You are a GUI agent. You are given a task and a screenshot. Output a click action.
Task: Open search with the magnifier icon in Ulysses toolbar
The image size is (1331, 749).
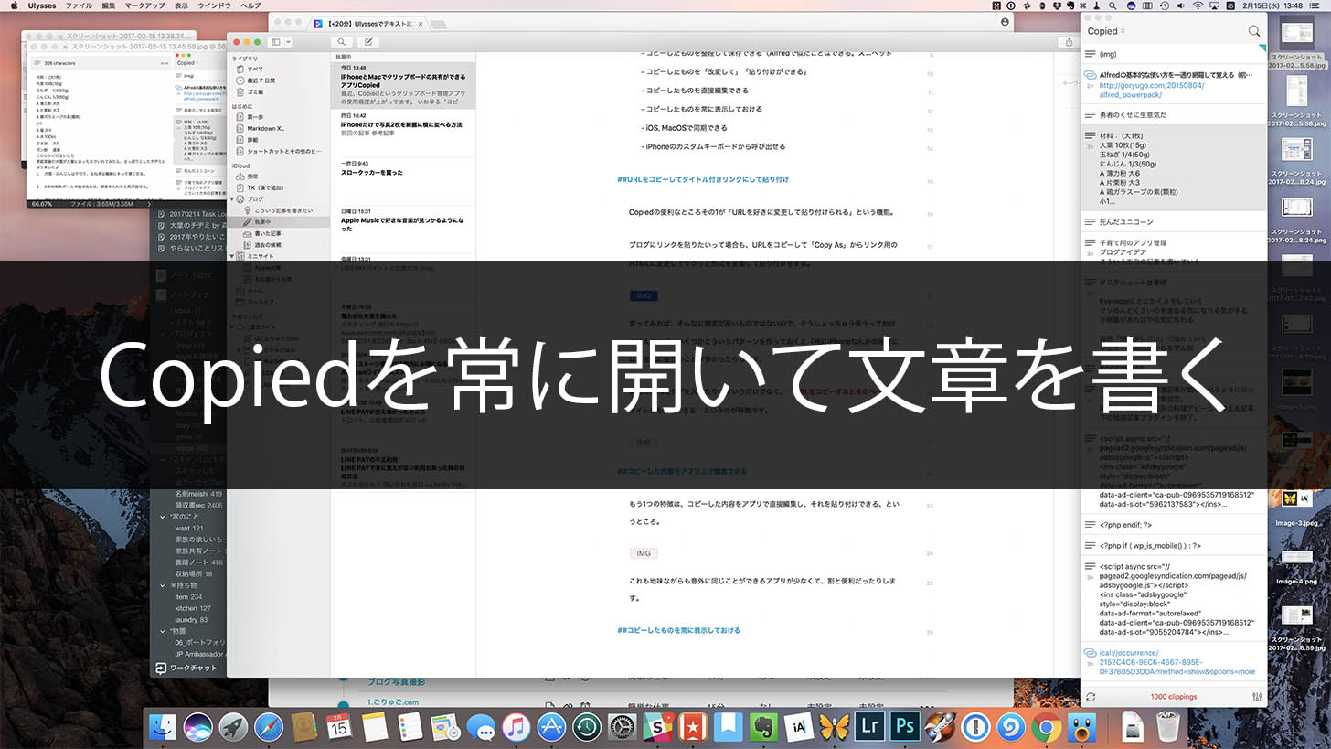point(342,42)
